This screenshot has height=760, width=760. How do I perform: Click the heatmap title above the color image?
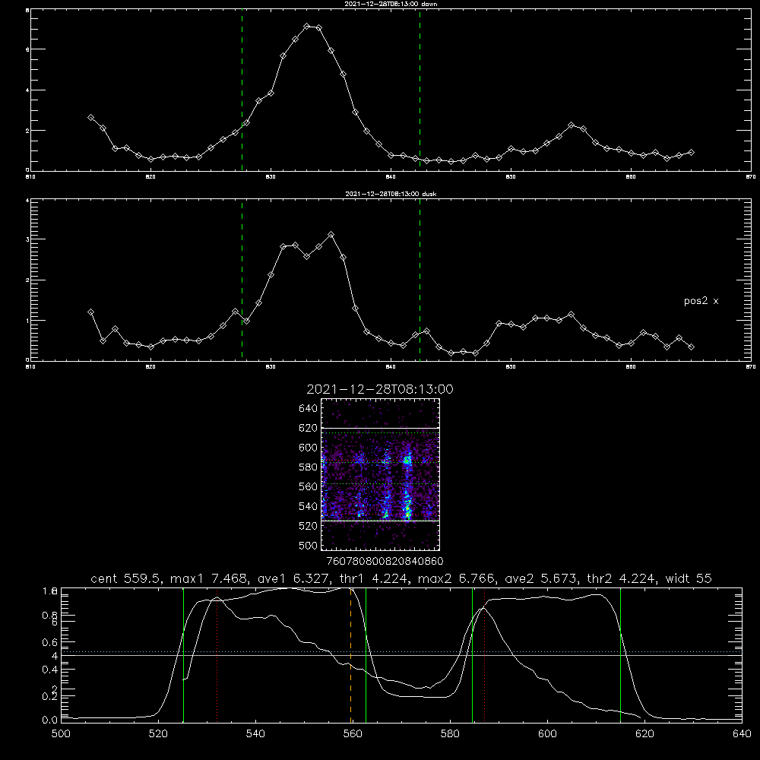(x=380, y=389)
